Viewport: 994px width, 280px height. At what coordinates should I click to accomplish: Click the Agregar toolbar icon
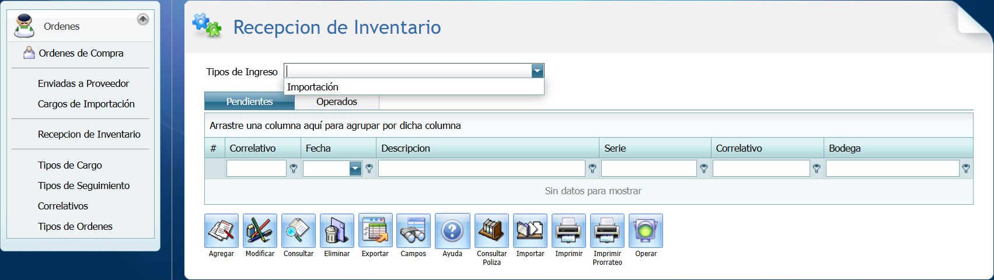click(x=221, y=231)
